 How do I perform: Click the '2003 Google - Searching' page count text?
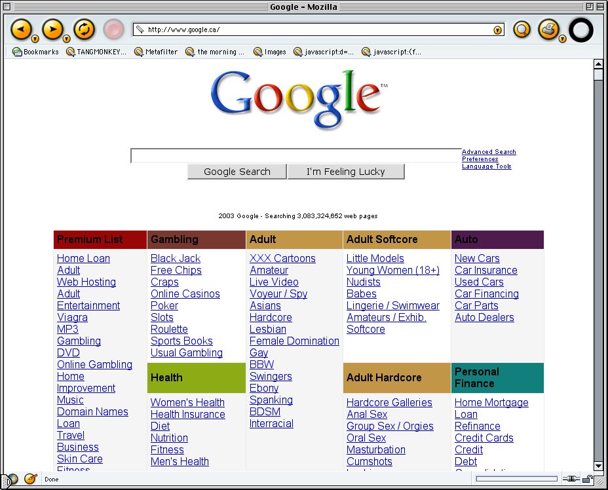(x=298, y=216)
